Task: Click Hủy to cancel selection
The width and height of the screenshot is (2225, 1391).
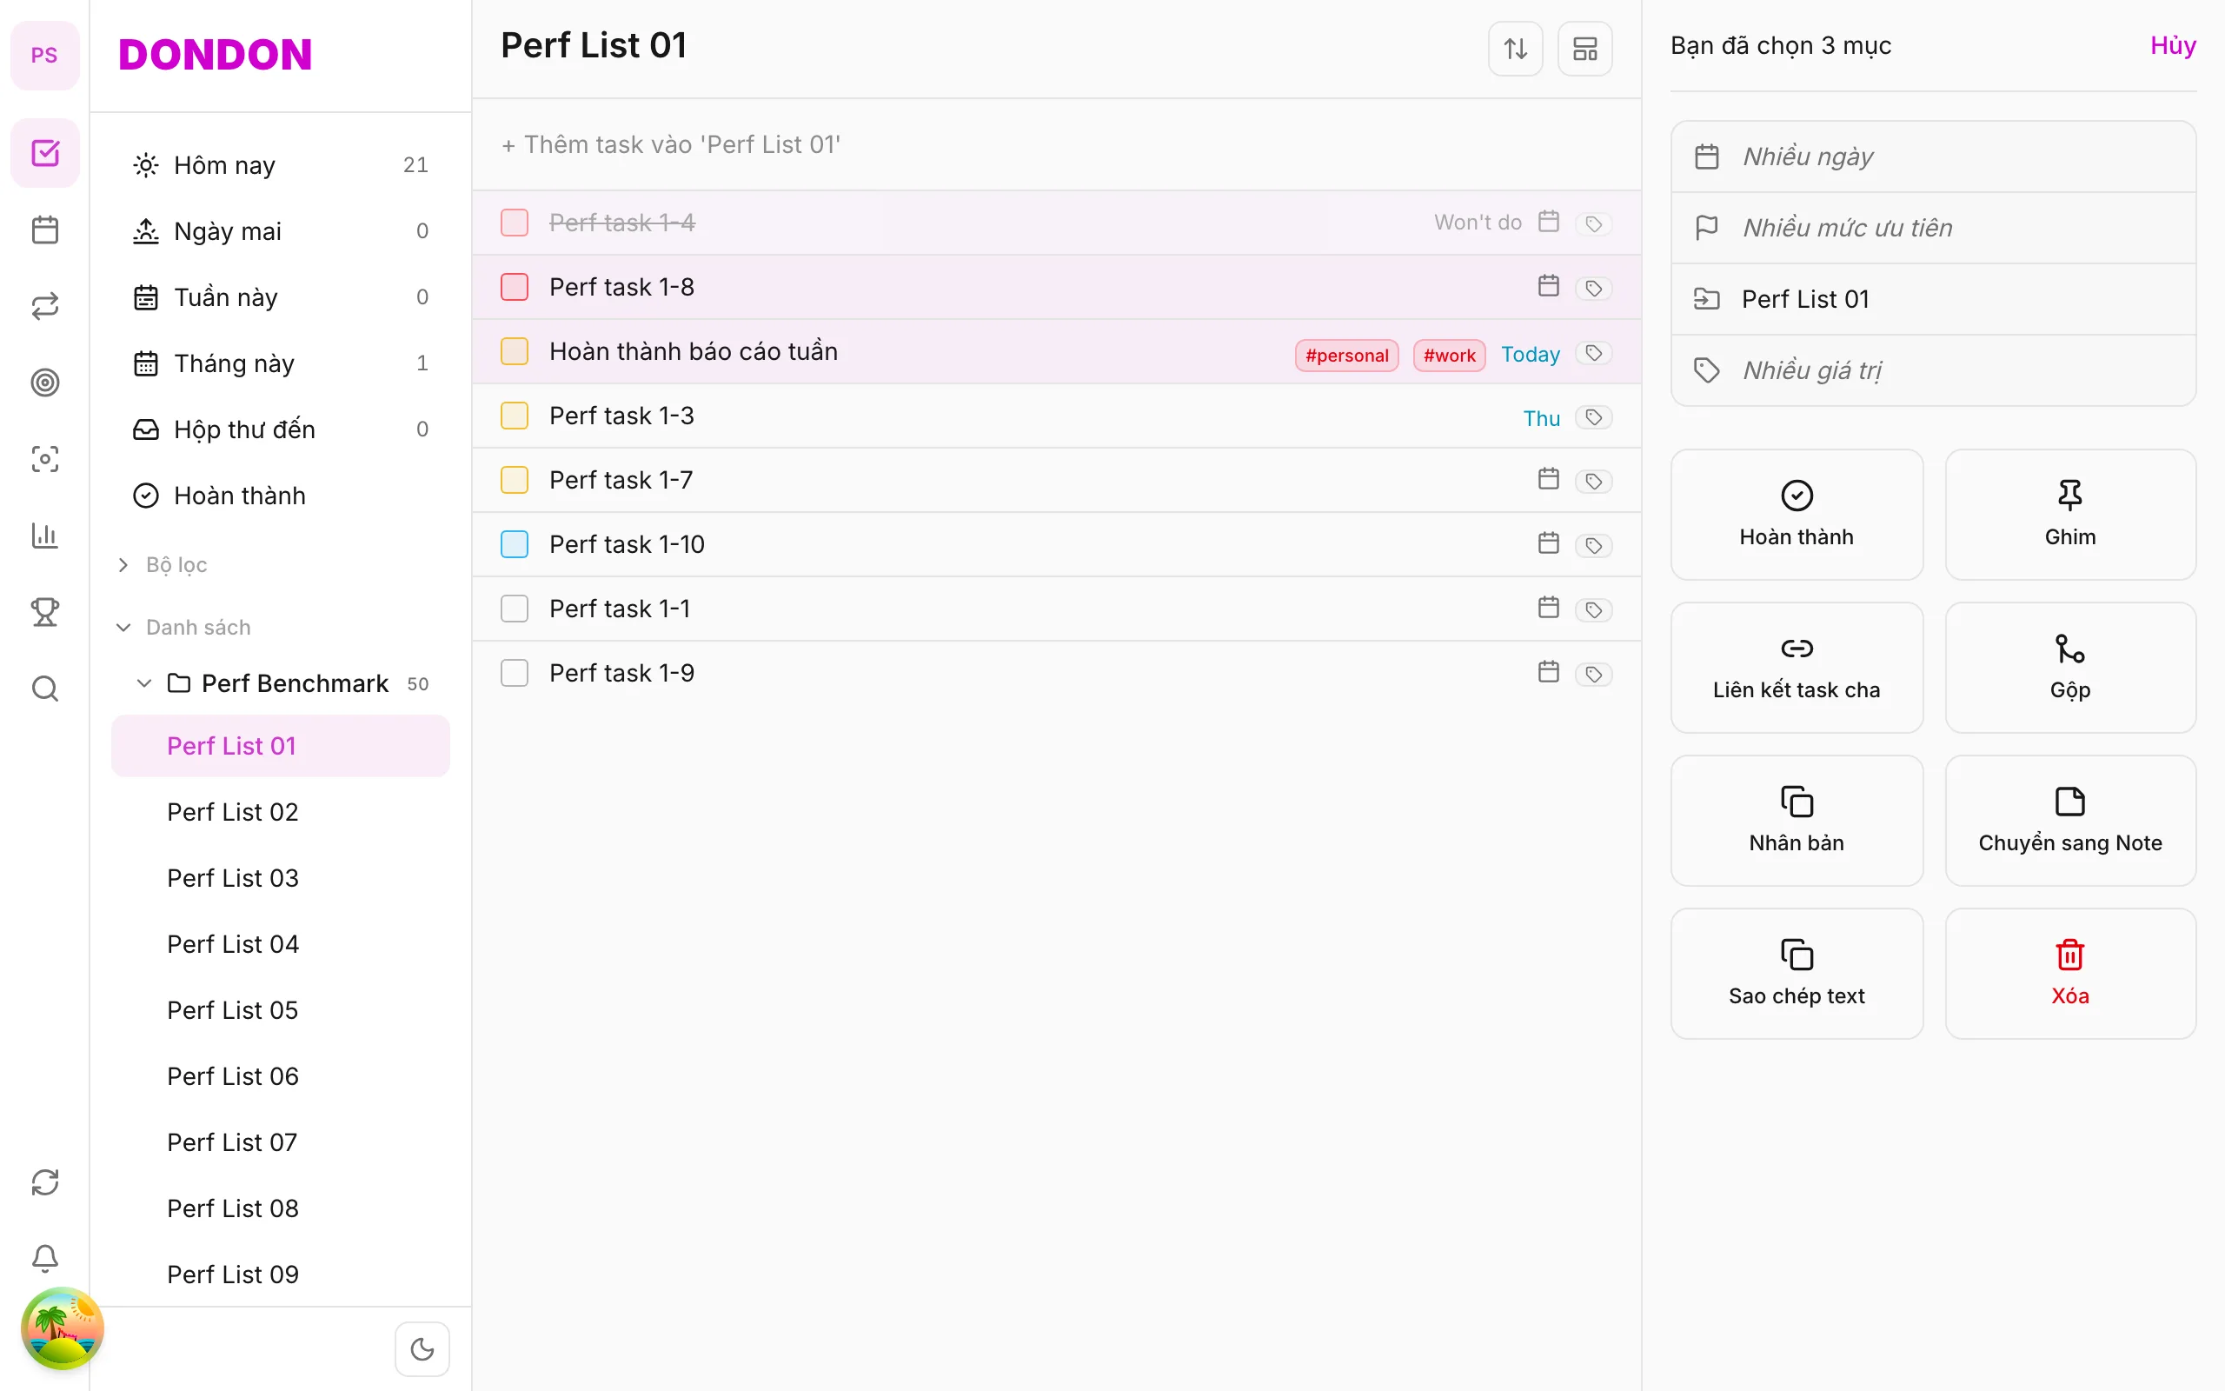Action: [x=2173, y=46]
